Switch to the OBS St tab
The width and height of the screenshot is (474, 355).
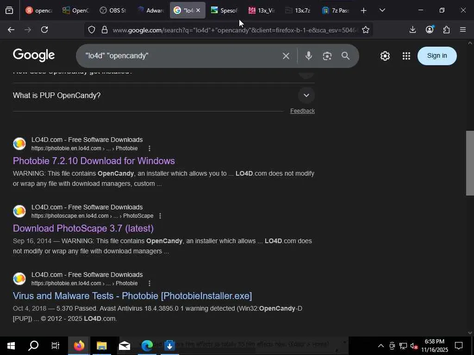pyautogui.click(x=113, y=10)
